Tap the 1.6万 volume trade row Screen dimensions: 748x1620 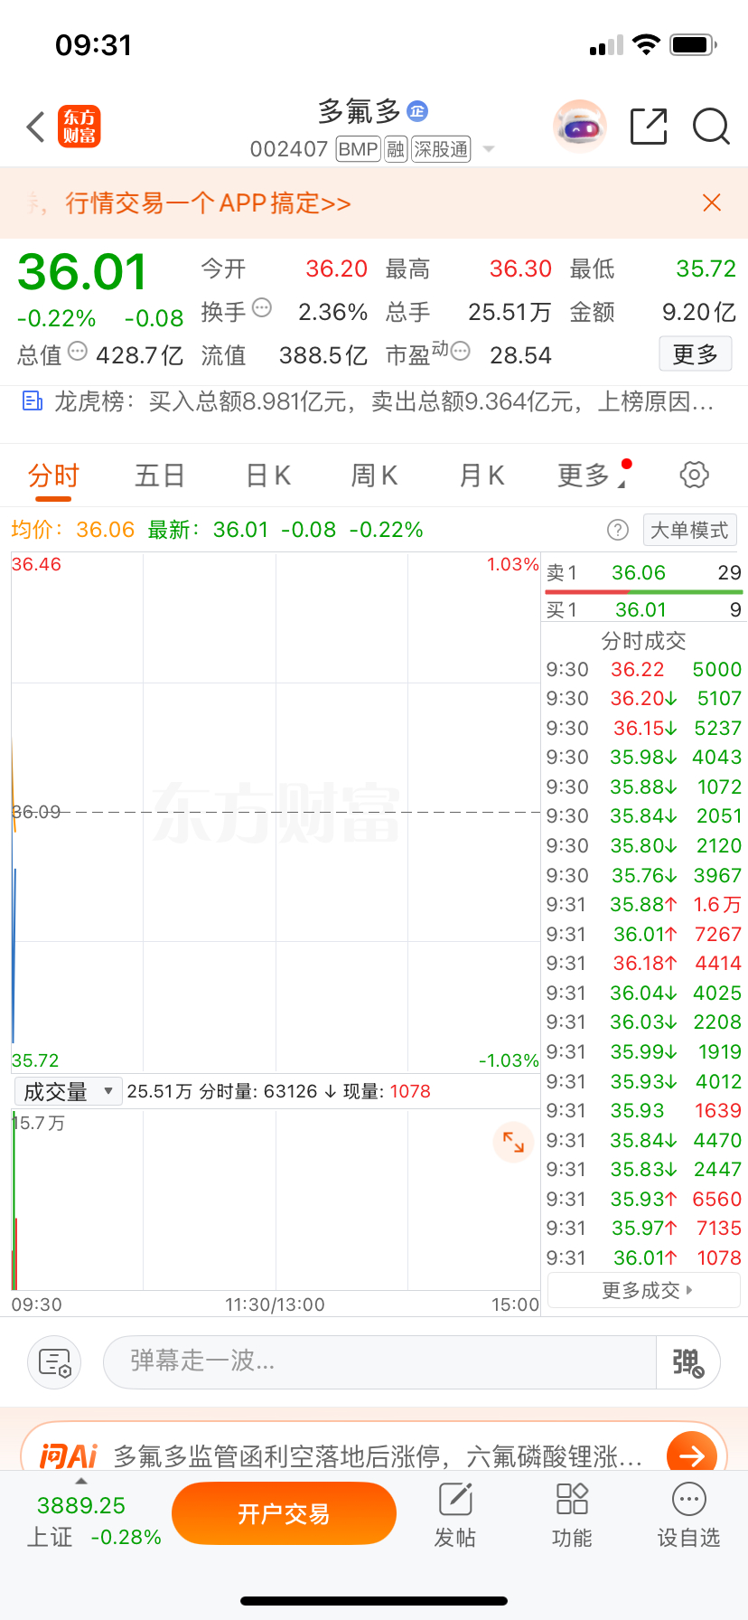643,904
